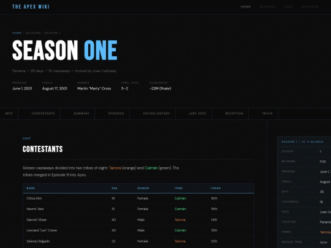Switch to the Voting History tab
Viewport: 331px width, 248px height.
click(x=156, y=113)
